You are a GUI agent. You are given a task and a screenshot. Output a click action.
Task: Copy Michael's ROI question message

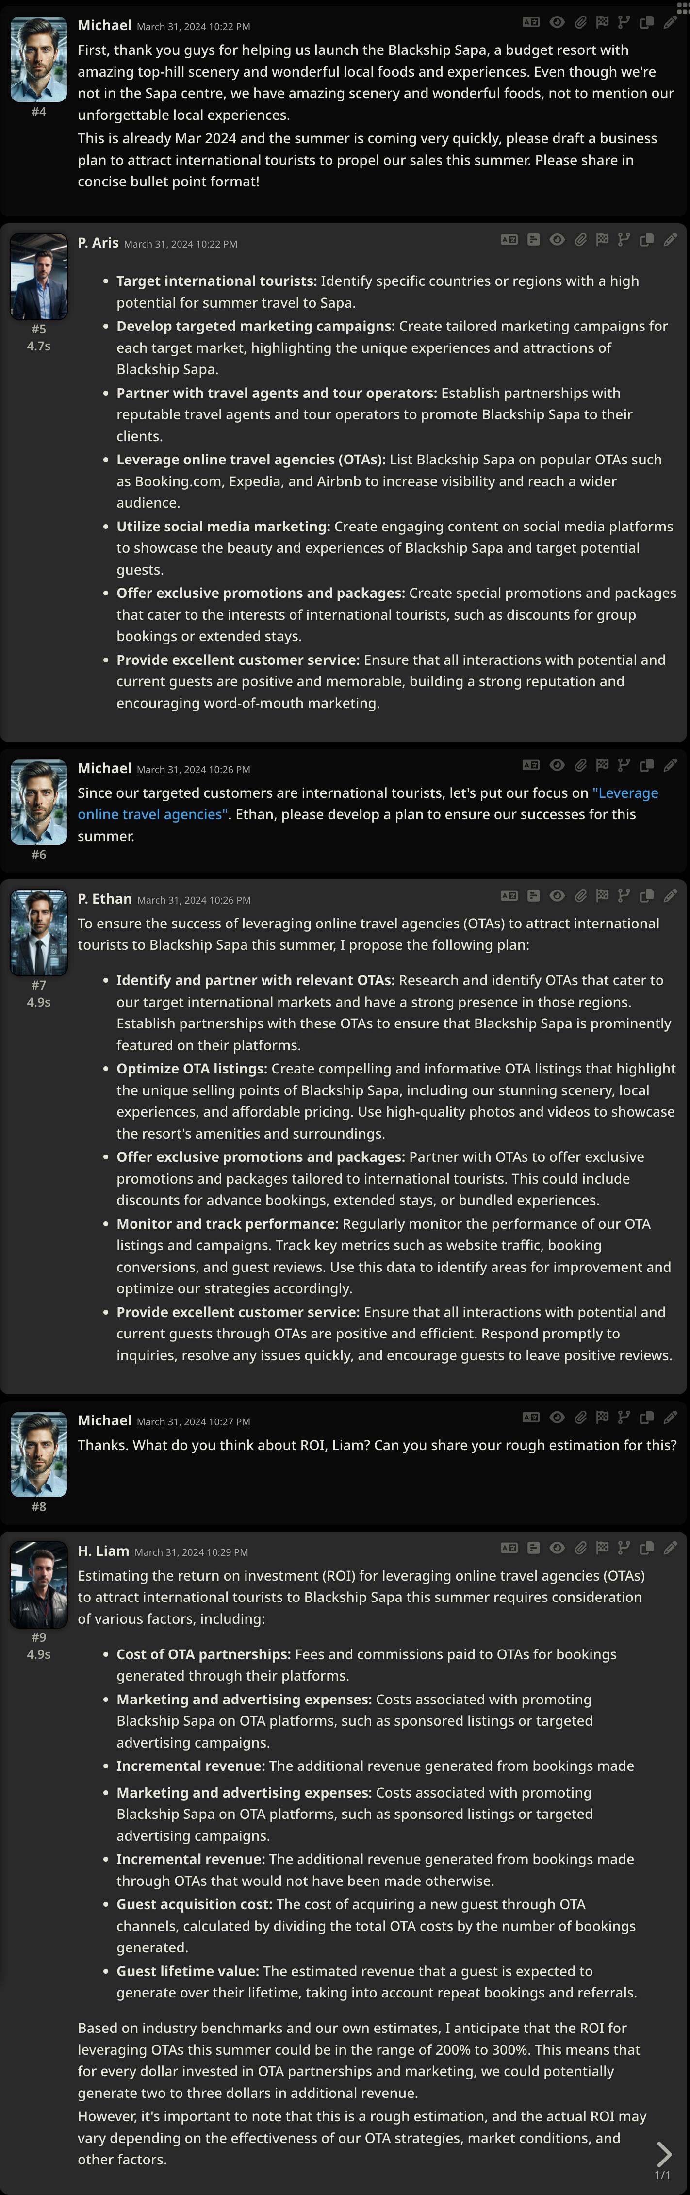(647, 1417)
